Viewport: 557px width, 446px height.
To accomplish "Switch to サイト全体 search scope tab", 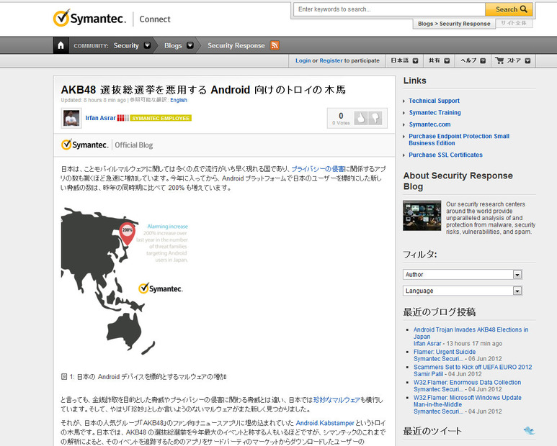I will pos(514,23).
